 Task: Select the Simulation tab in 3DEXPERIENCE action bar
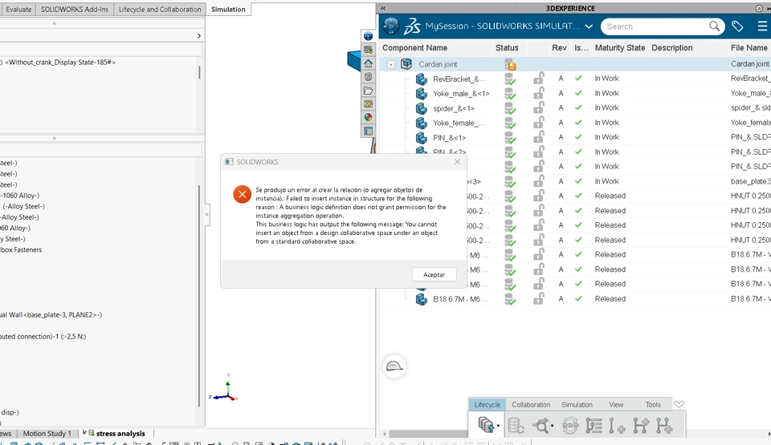[577, 405]
